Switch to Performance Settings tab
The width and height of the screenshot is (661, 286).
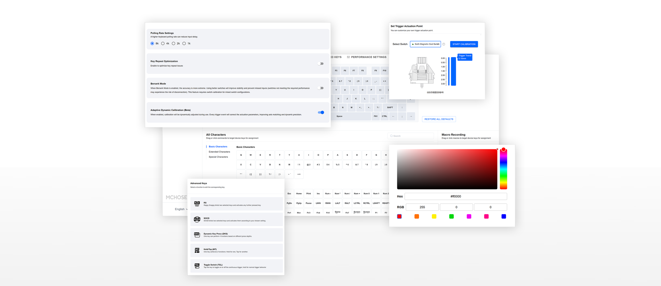coord(368,57)
